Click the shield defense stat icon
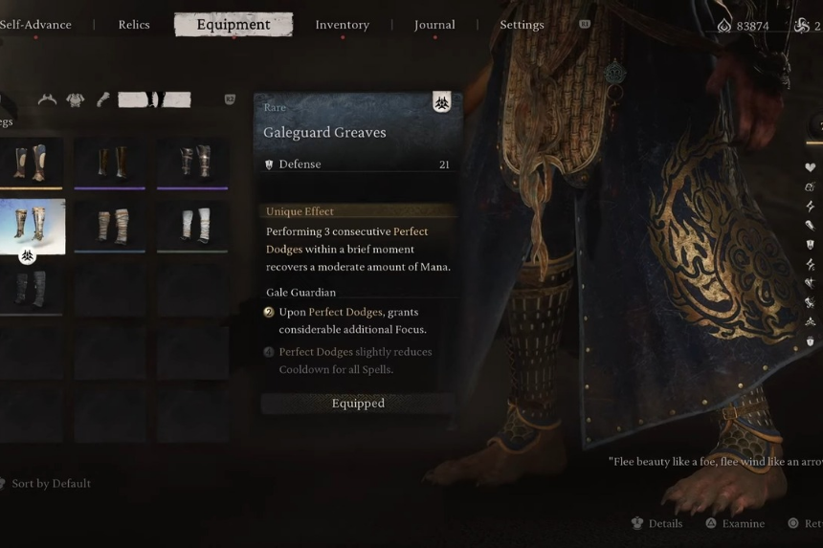 (810, 245)
